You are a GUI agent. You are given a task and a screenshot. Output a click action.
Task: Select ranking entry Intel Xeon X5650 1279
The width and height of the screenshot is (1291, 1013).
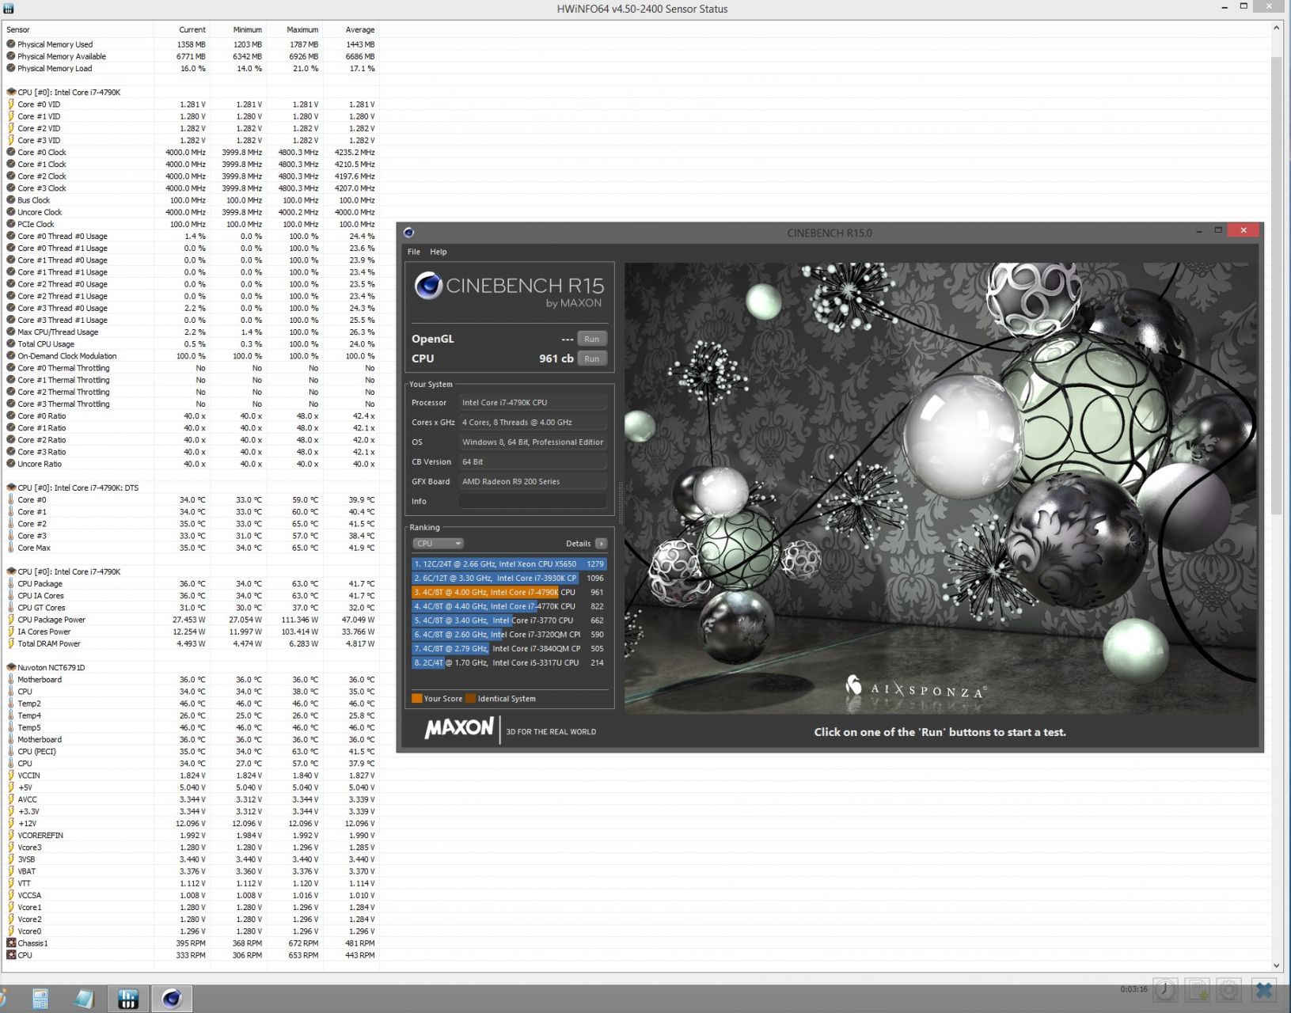509,564
